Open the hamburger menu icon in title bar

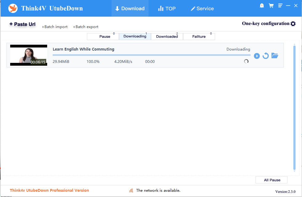pos(280,6)
